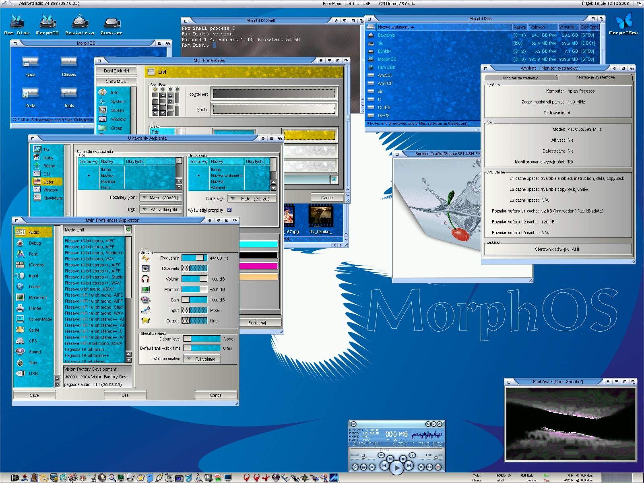Viewport: 644px width, 483px height.
Task: Switch to Informacje systemowe tab
Action: click(595, 77)
